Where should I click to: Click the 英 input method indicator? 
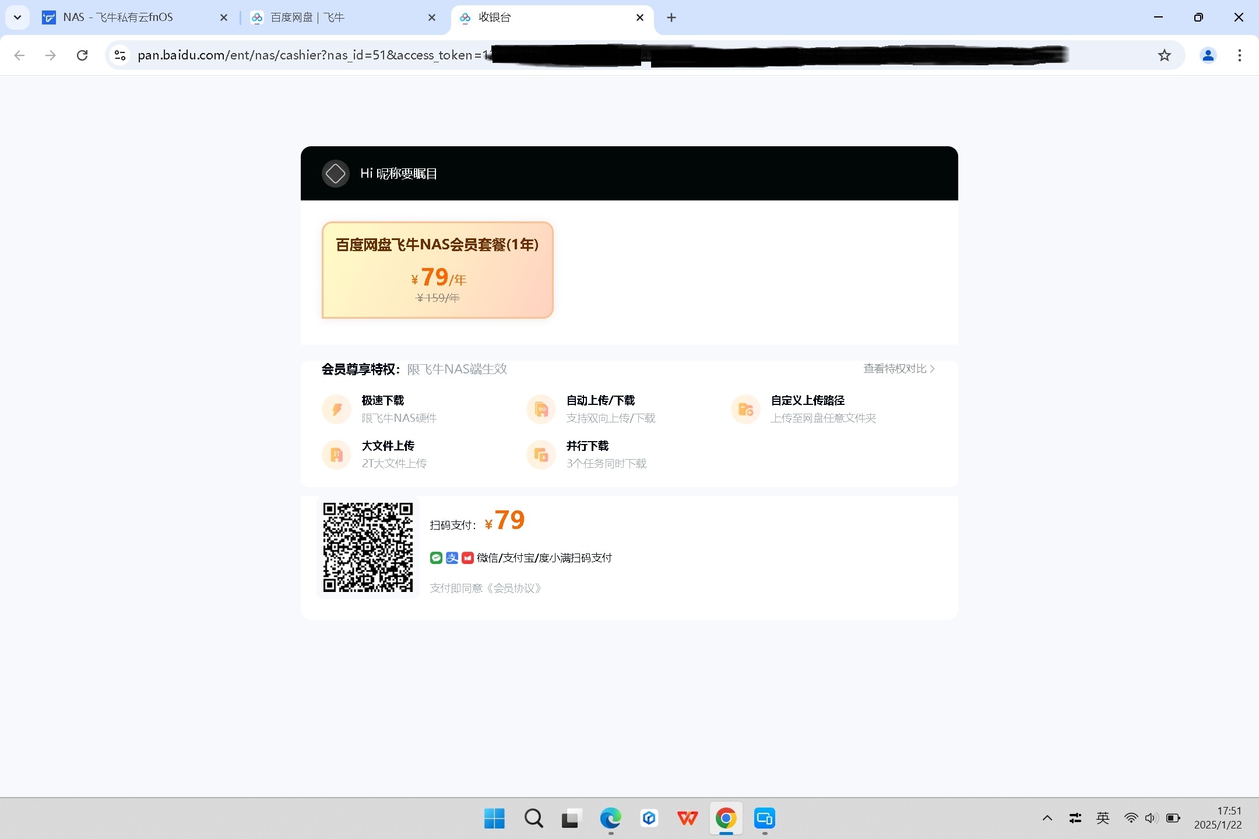pos(1102,818)
